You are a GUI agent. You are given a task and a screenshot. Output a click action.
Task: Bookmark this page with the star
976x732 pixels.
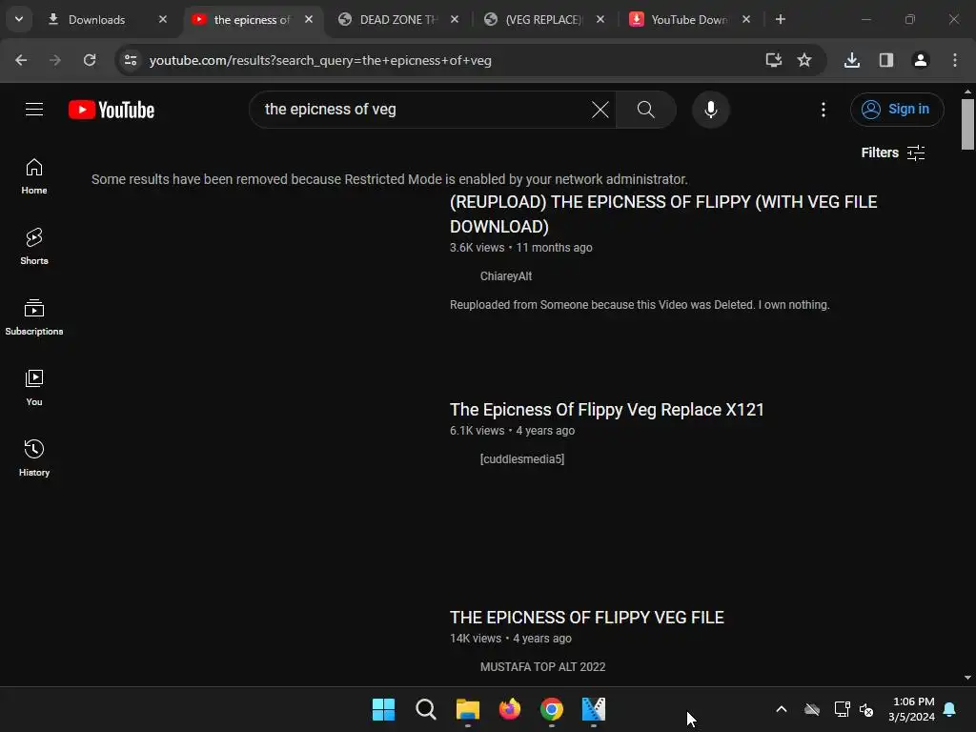(804, 60)
